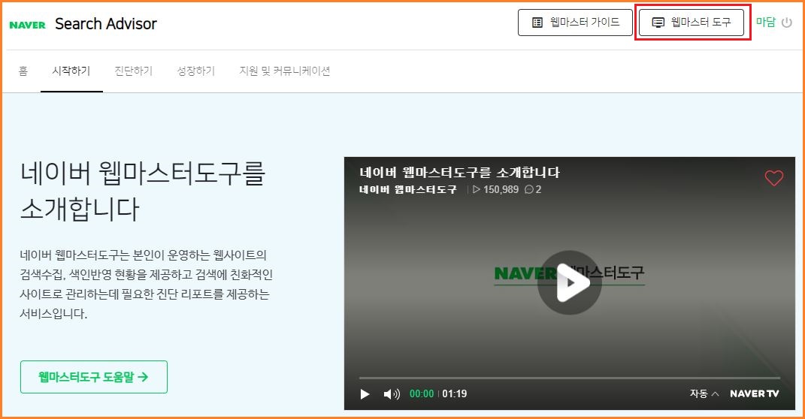Open the 웹마스터 도구 button
Viewport: 805px width, 419px height.
pyautogui.click(x=691, y=23)
